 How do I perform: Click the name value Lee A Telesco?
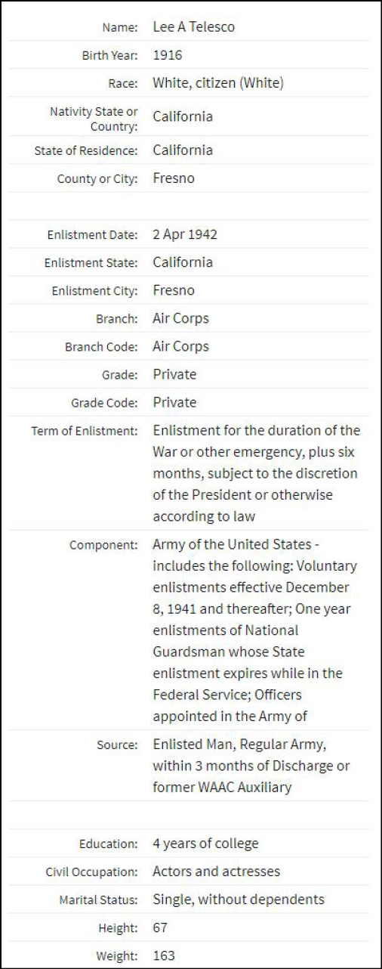click(x=193, y=27)
